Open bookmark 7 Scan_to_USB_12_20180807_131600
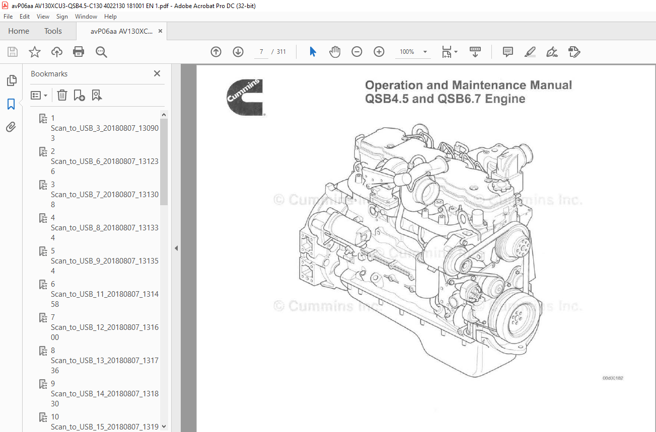 coord(104,327)
